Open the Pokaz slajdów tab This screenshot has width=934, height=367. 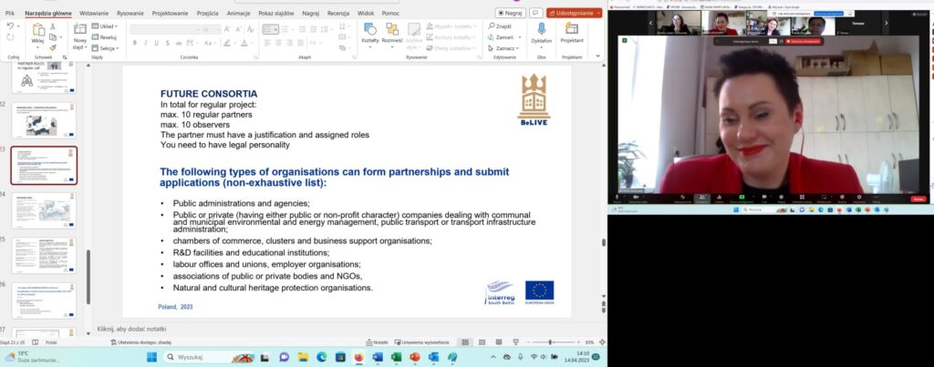click(x=277, y=13)
